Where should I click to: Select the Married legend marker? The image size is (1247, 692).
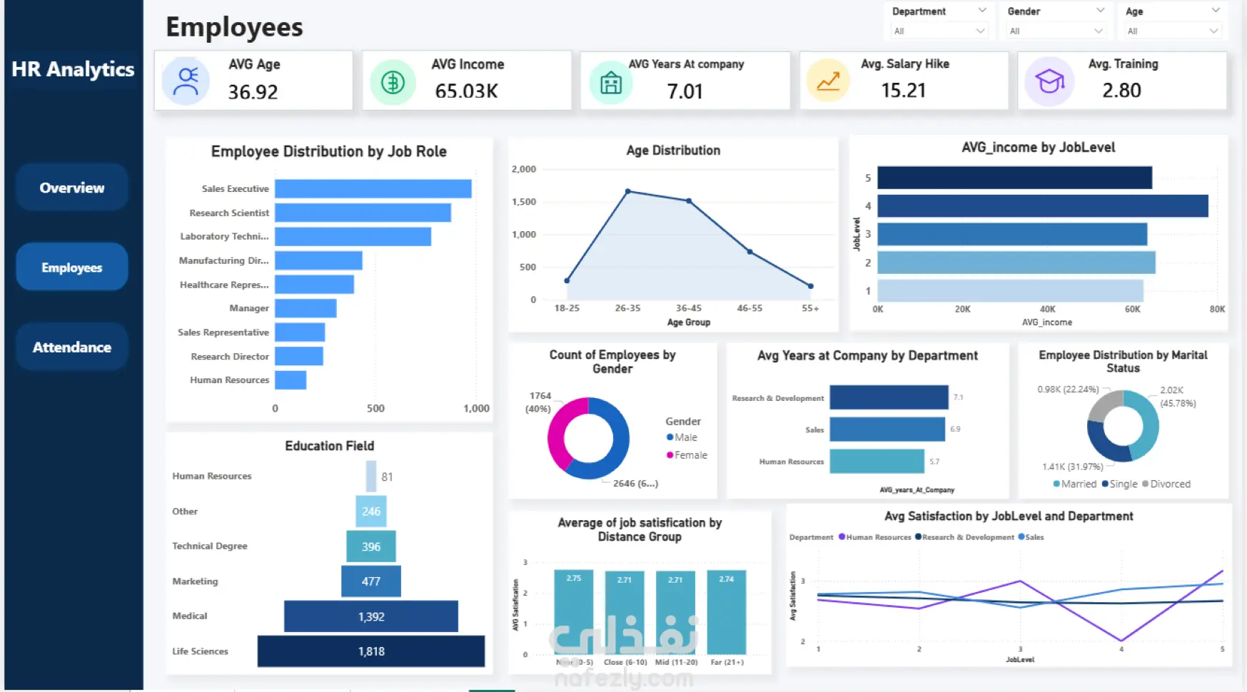(x=1056, y=484)
